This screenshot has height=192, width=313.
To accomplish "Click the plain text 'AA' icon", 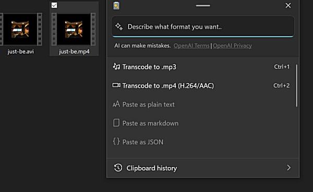I will click(116, 104).
